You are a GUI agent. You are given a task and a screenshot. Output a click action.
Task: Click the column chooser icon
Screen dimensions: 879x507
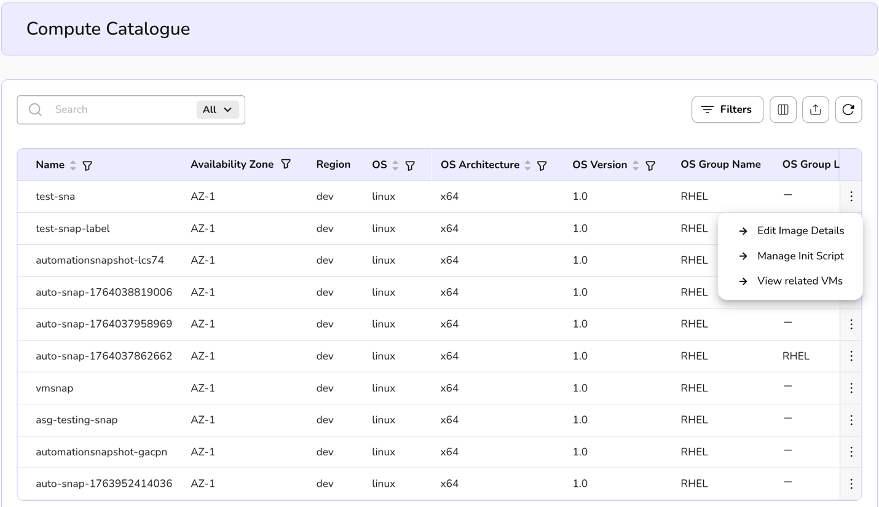[782, 109]
